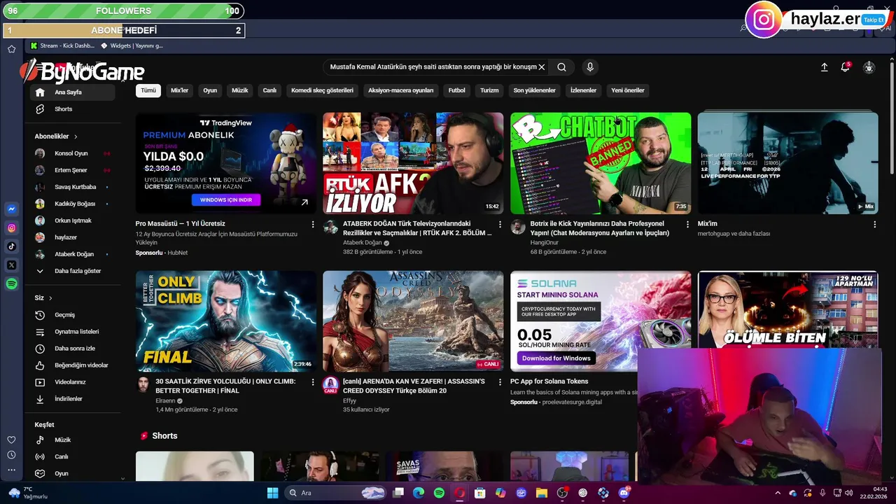The image size is (896, 504).
Task: Open HangiOnur channel avatar under Botrix video
Action: point(518,227)
